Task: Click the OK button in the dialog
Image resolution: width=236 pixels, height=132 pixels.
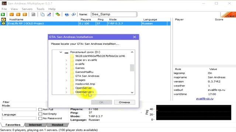Action: click(x=101, y=102)
